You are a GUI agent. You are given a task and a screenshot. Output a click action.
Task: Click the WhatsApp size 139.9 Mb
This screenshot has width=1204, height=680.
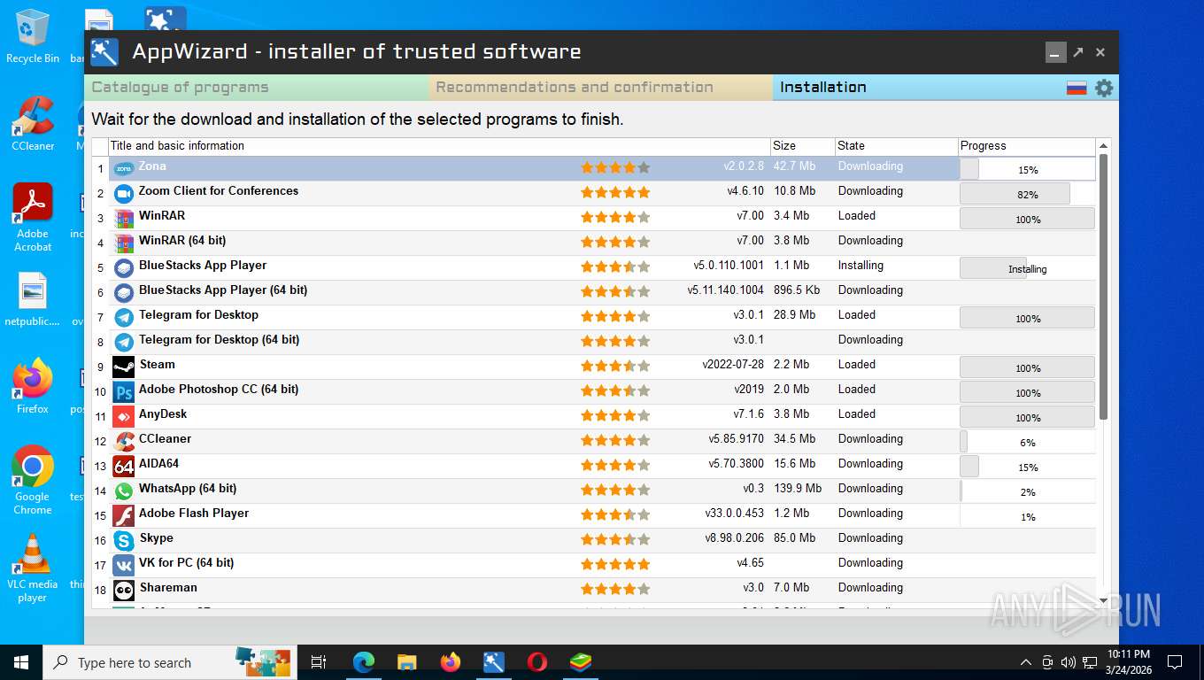pos(798,489)
